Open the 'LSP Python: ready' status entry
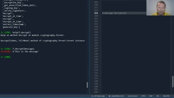 click(99, 96)
